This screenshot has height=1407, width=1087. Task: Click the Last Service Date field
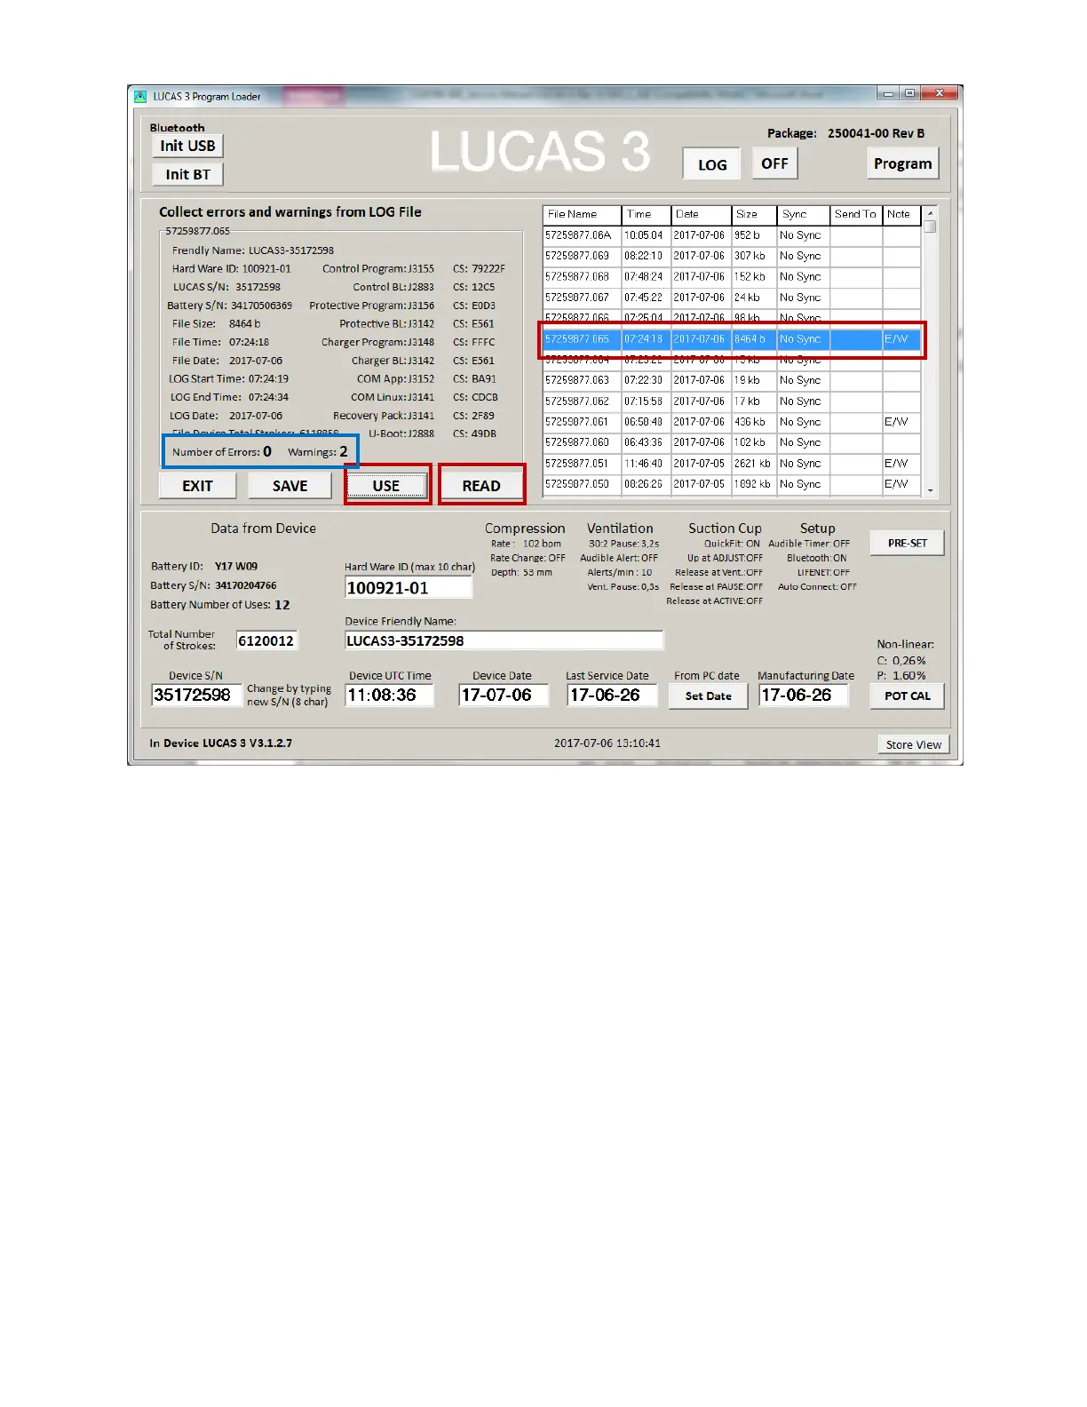tap(611, 695)
